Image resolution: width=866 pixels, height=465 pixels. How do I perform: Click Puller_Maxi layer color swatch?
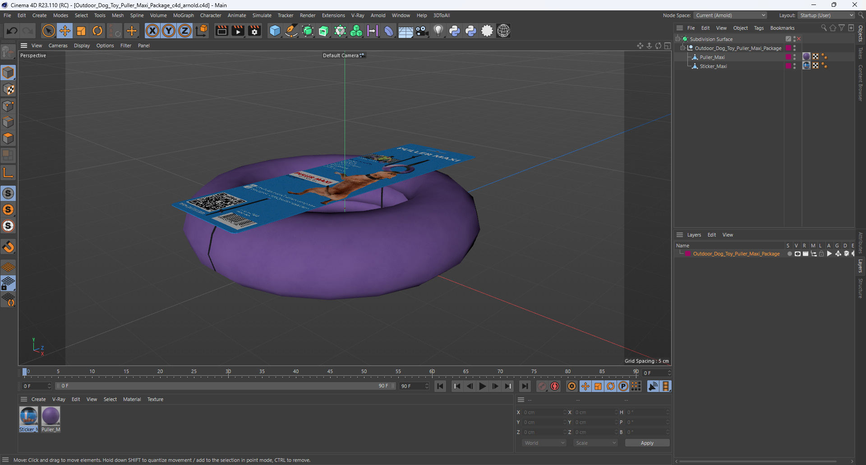pos(788,57)
